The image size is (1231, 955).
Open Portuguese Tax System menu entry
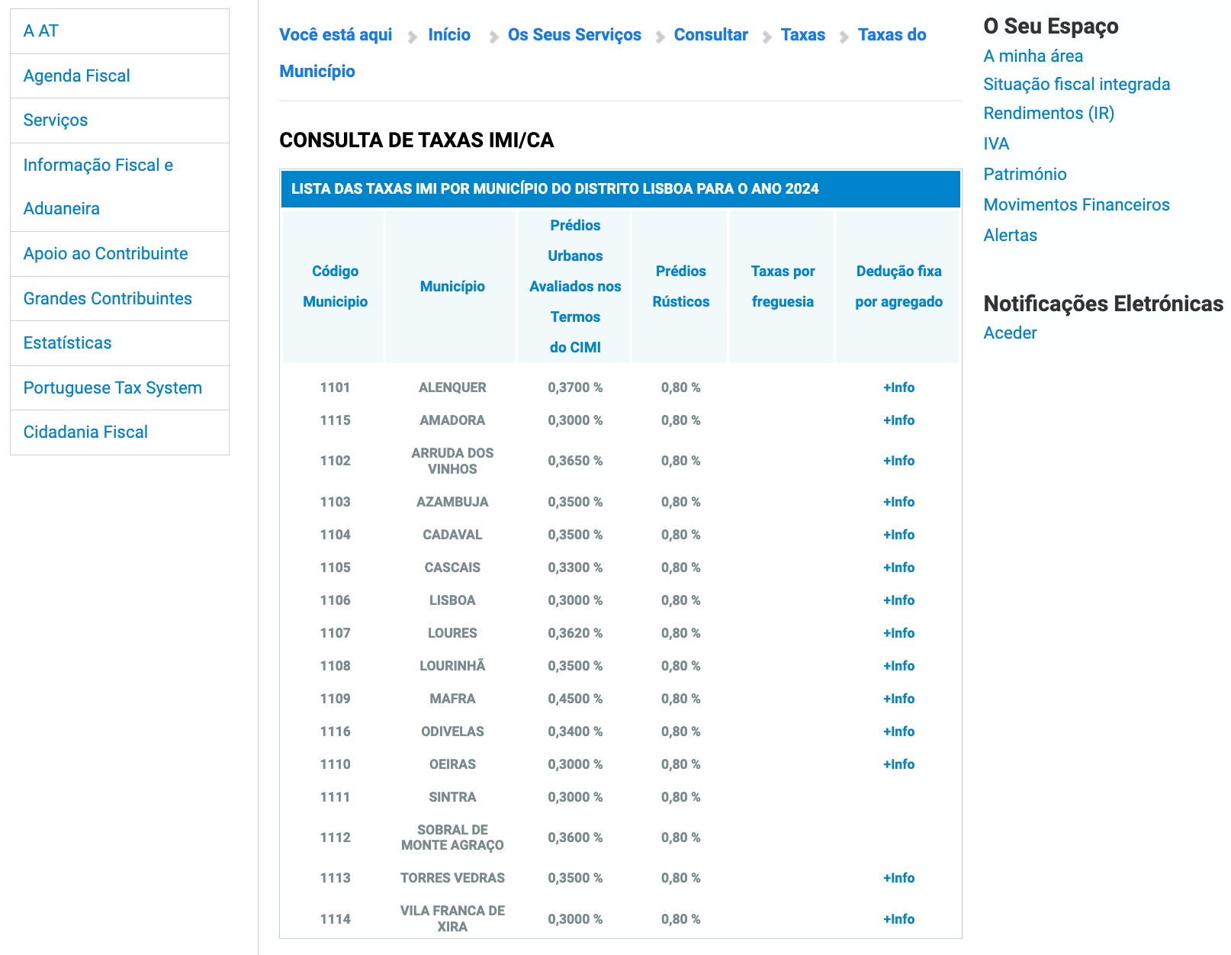[x=112, y=387]
